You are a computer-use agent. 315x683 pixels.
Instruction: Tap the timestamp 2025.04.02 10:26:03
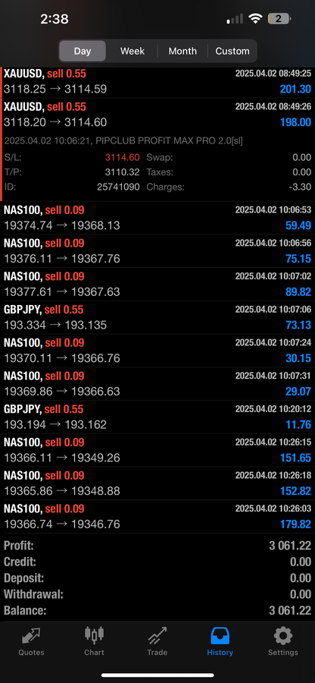pyautogui.click(x=273, y=508)
